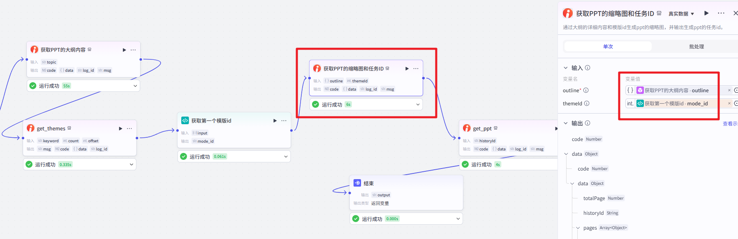Run the 获取PPT的大纲内容 node with its play icon

[x=124, y=50]
